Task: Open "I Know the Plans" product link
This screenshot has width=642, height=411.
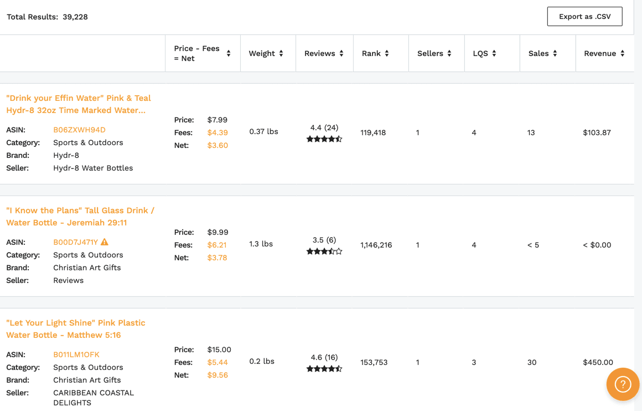Action: pyautogui.click(x=80, y=217)
